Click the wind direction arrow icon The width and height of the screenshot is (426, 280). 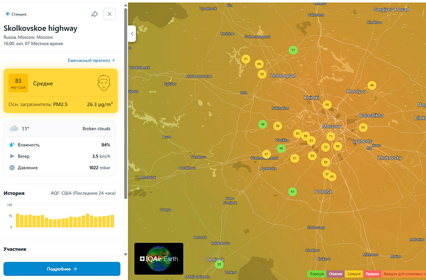12,156
